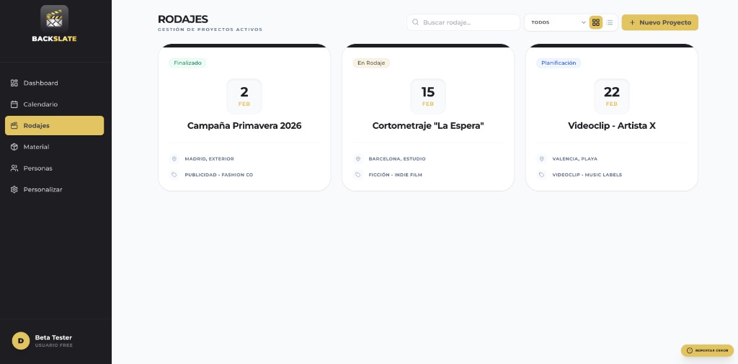
Task: Click the Calendario calendar icon
Action: coord(14,104)
